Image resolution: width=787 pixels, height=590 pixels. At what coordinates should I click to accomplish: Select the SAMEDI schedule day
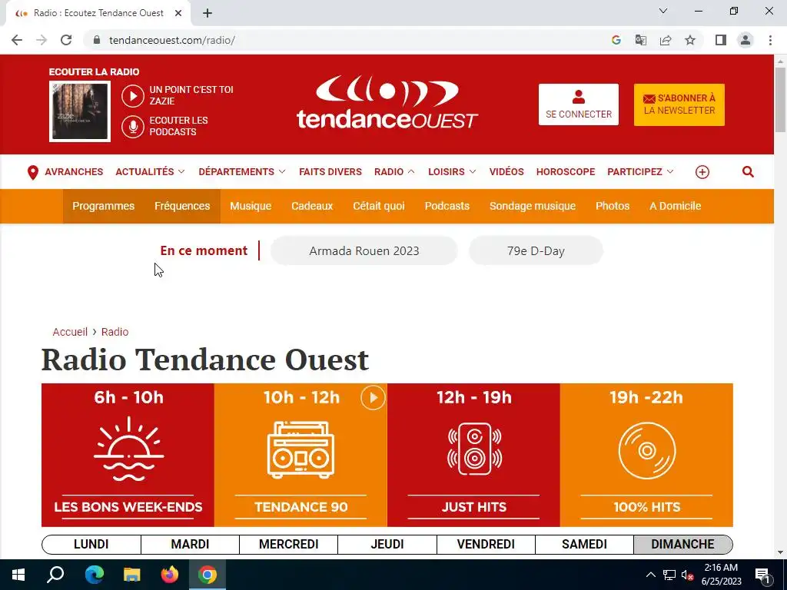click(x=585, y=545)
